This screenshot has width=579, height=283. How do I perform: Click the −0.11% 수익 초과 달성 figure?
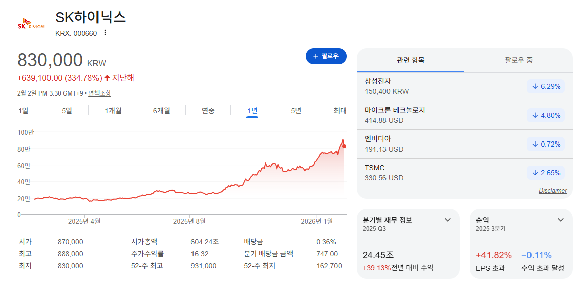pos(537,255)
